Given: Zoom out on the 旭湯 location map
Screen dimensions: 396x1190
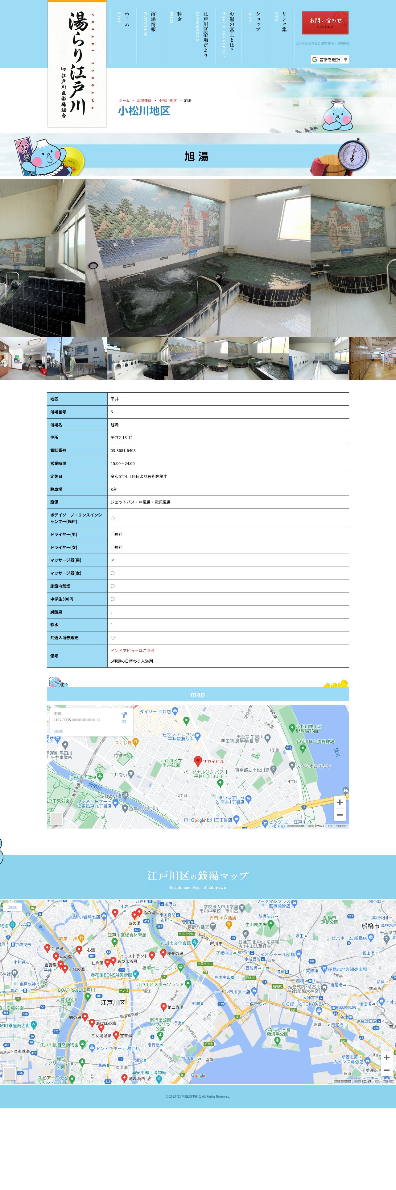Looking at the screenshot, I should [340, 815].
